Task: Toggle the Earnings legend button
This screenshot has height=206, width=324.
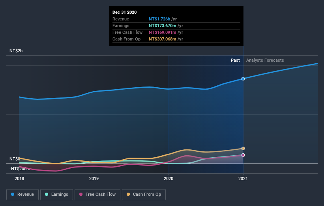Action: tap(56, 195)
